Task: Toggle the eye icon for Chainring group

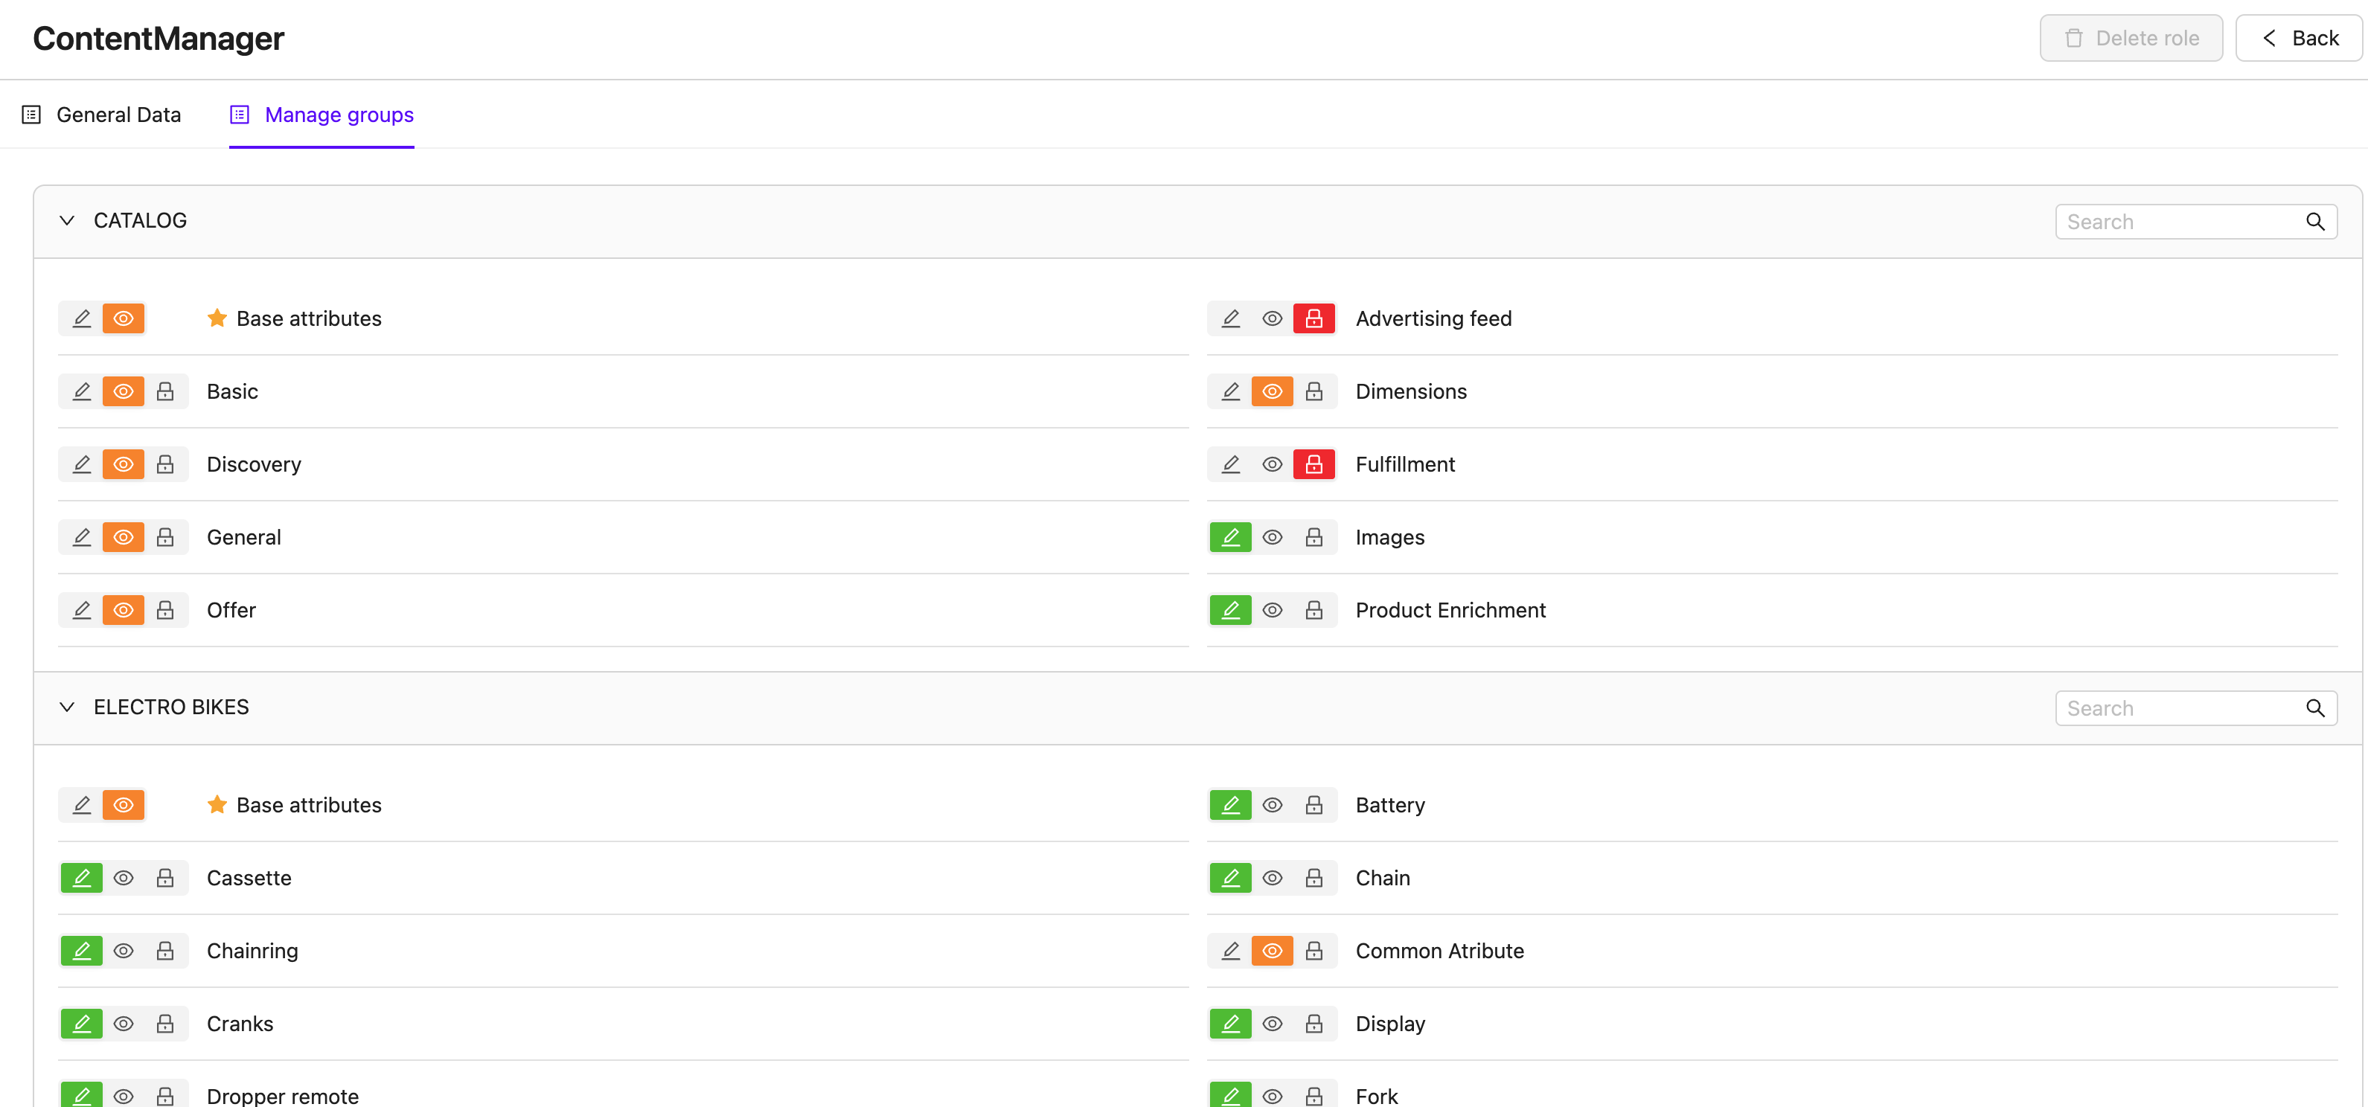Action: click(124, 951)
